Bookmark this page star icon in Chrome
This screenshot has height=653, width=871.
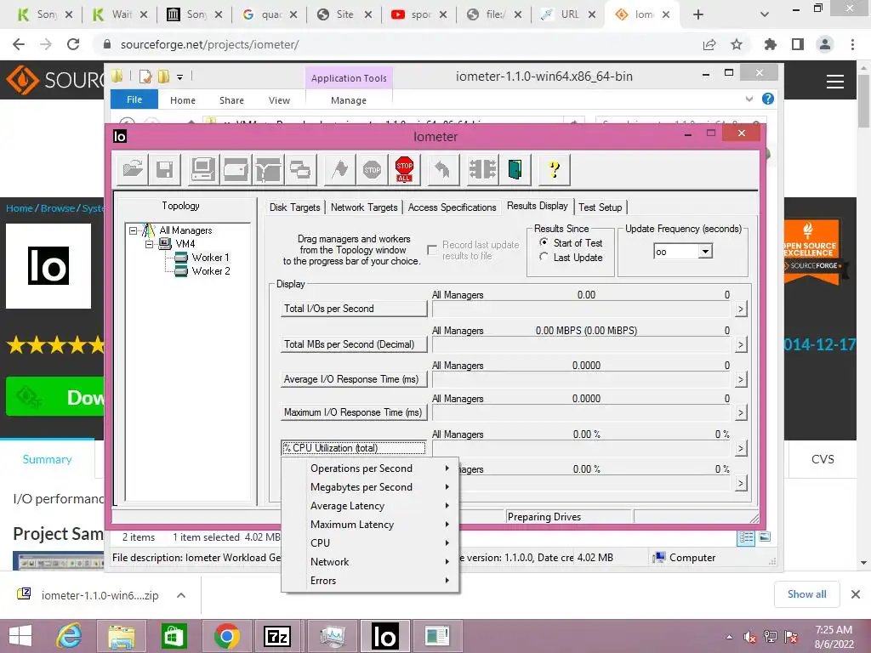click(737, 44)
